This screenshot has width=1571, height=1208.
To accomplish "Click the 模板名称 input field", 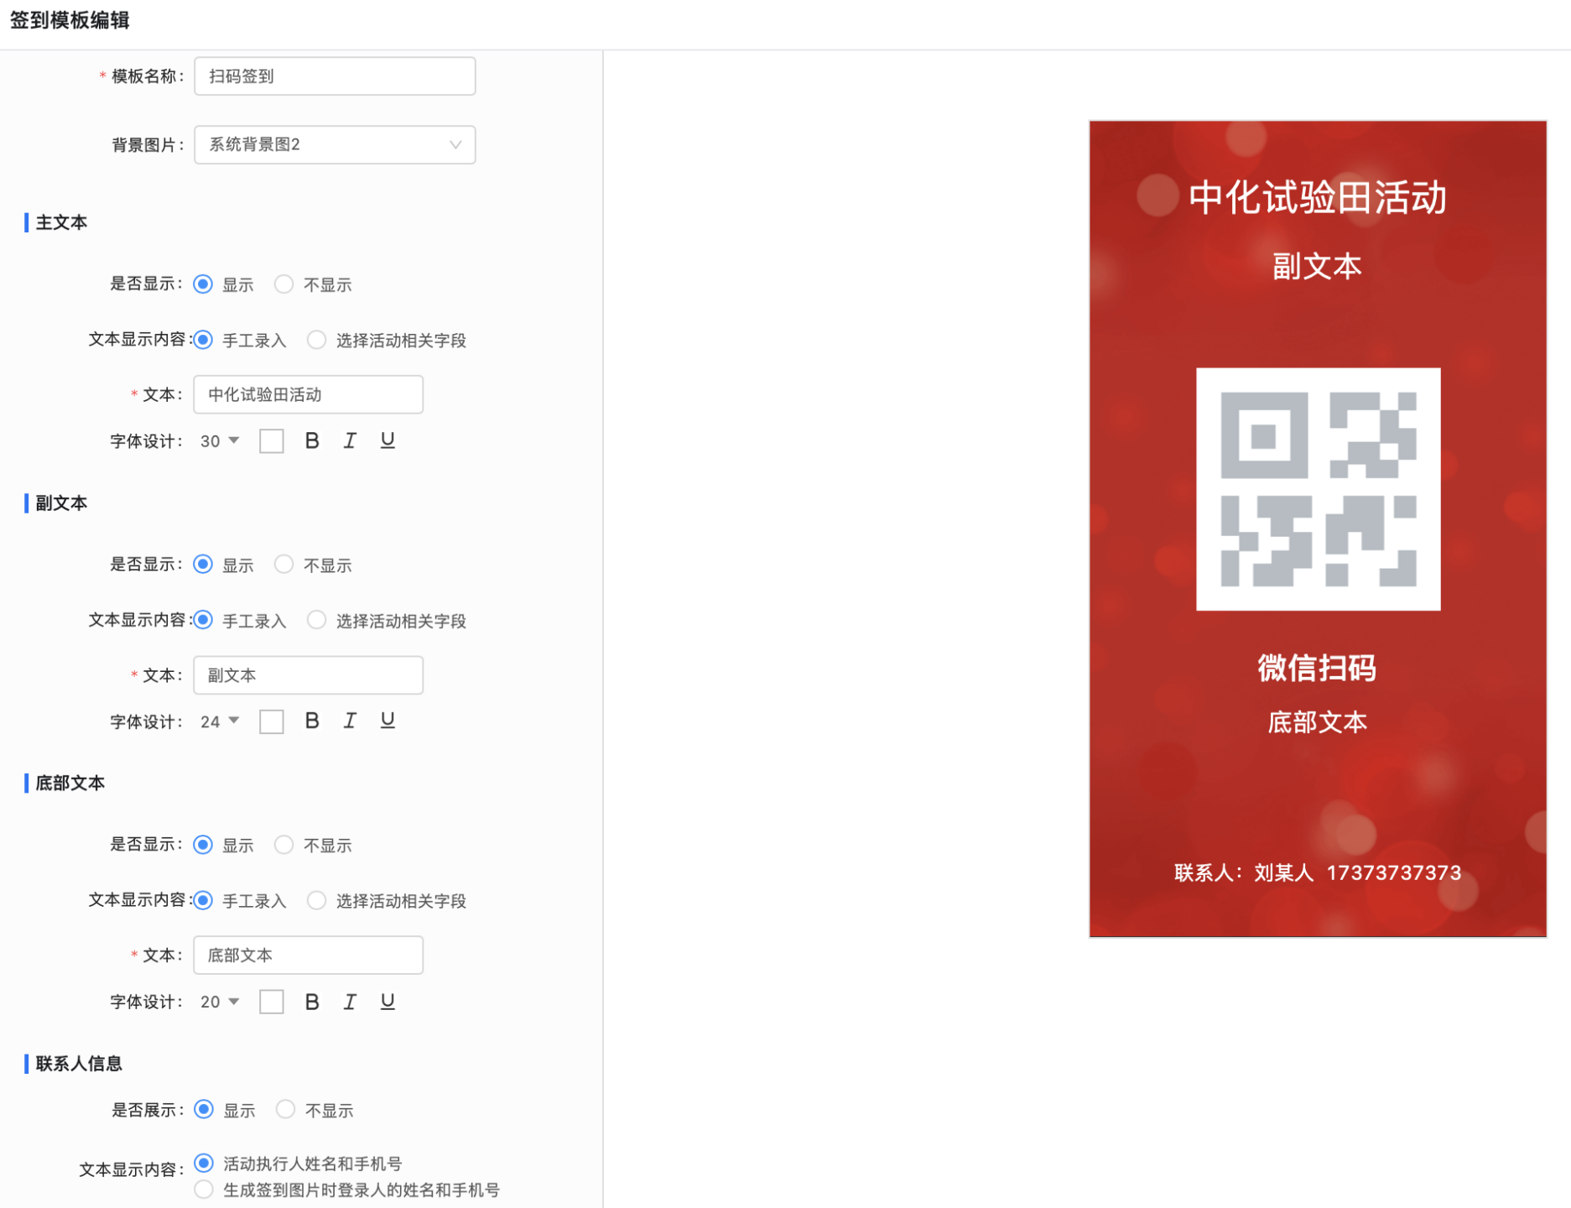I will 335,76.
